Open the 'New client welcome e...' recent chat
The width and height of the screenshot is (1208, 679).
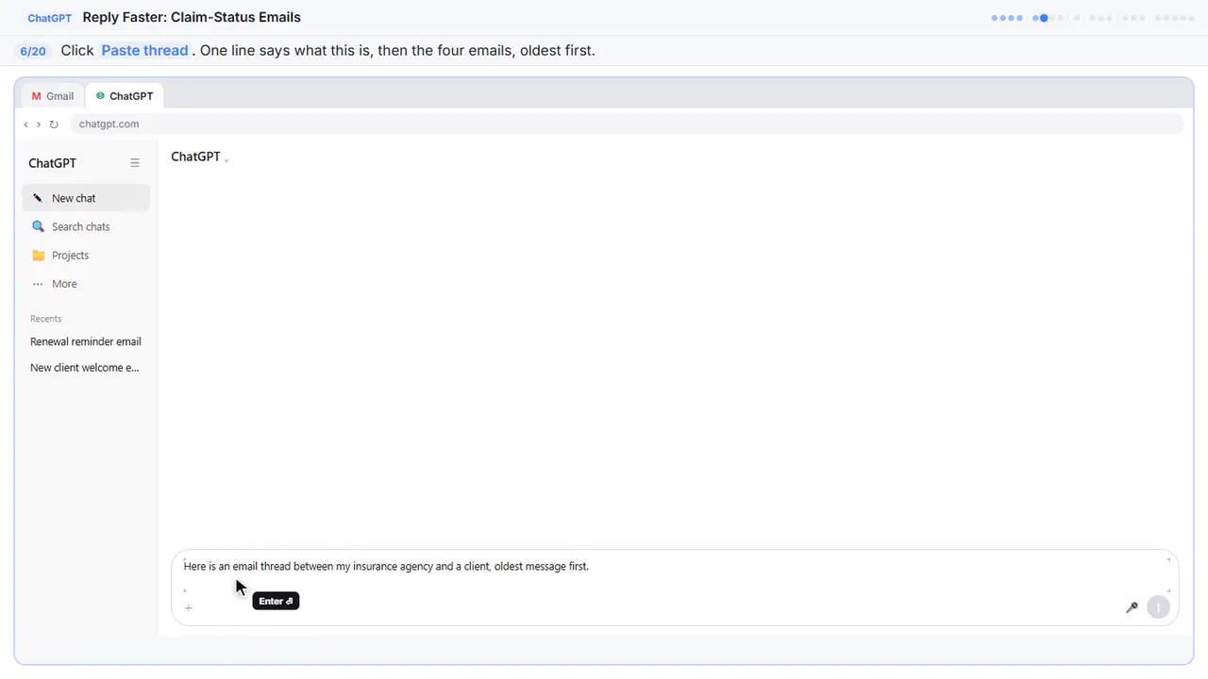(x=86, y=368)
